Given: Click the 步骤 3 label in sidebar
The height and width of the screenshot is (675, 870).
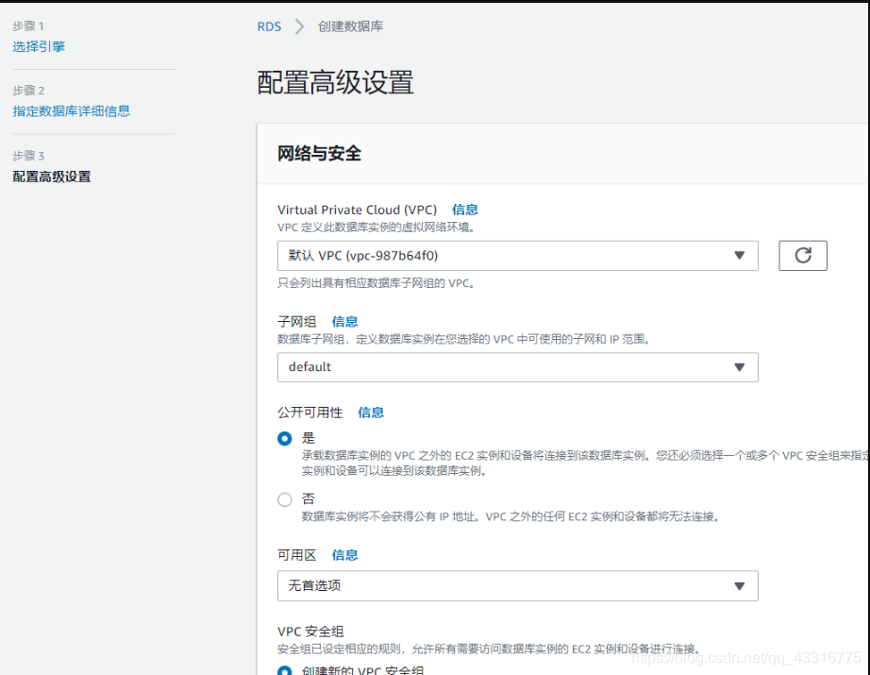Looking at the screenshot, I should (x=28, y=156).
